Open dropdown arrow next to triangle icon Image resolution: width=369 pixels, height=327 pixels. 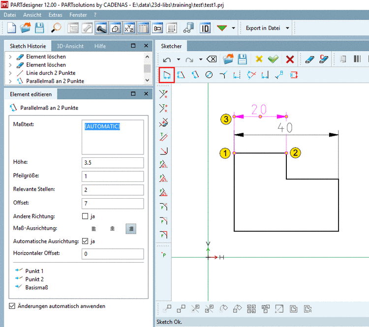(233, 28)
